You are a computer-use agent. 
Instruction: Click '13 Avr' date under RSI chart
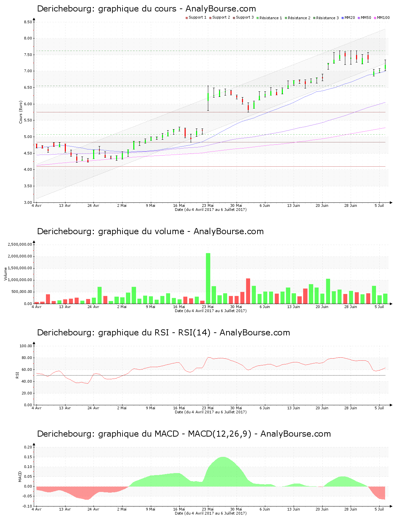(65, 408)
